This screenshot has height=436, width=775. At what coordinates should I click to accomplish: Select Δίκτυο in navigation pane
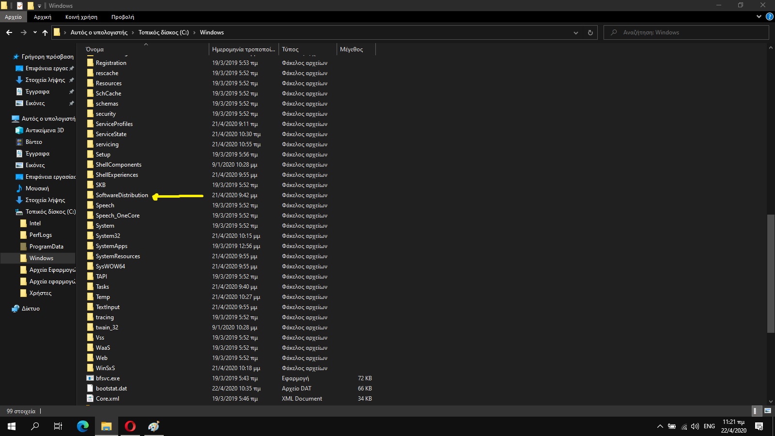[x=31, y=309]
